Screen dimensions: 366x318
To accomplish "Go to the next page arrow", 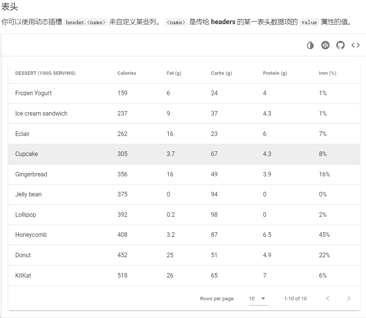I will click(x=349, y=298).
